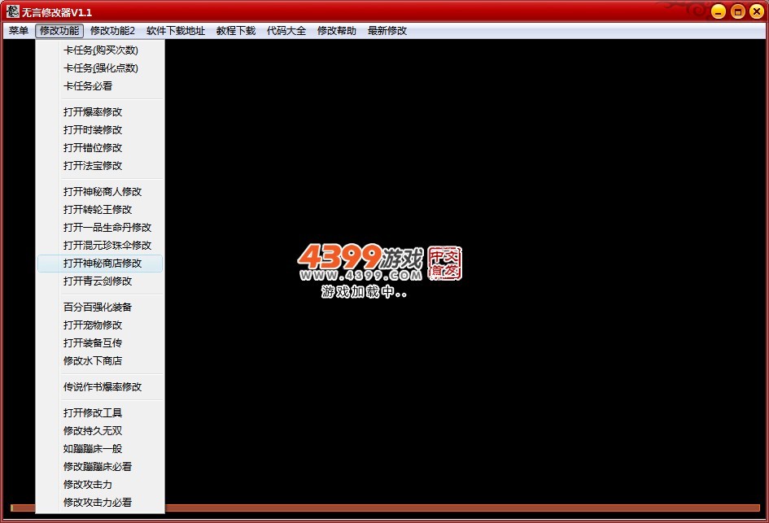The width and height of the screenshot is (769, 523).
Task: Click the app icon in title bar
Action: (x=13, y=11)
